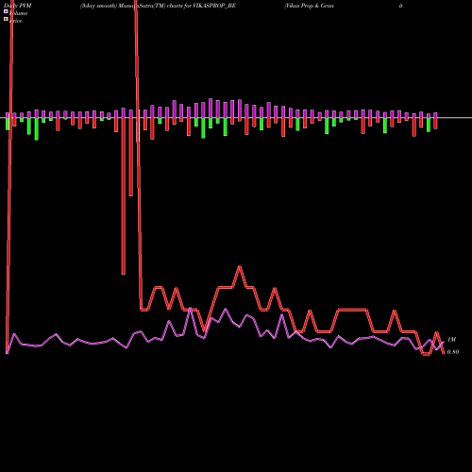Click the '1M' volume value label
Screen dimensions: 472x472
451,340
